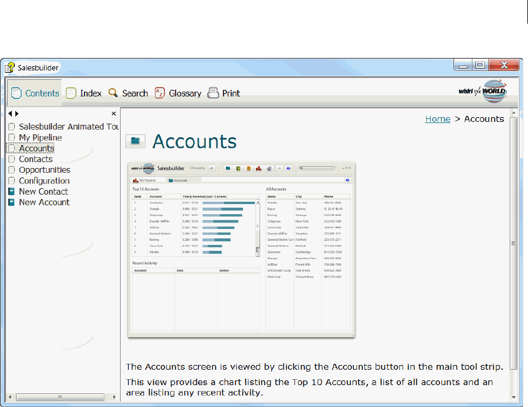Open the New Contact topic
This screenshot has height=407, width=528.
[43, 191]
